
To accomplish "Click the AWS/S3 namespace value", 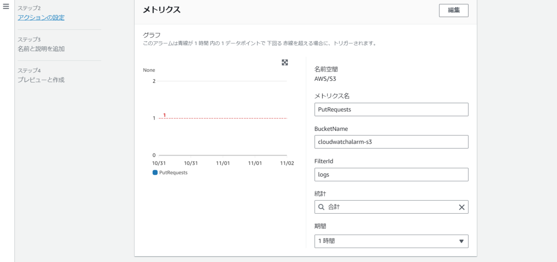I will tap(325, 78).
